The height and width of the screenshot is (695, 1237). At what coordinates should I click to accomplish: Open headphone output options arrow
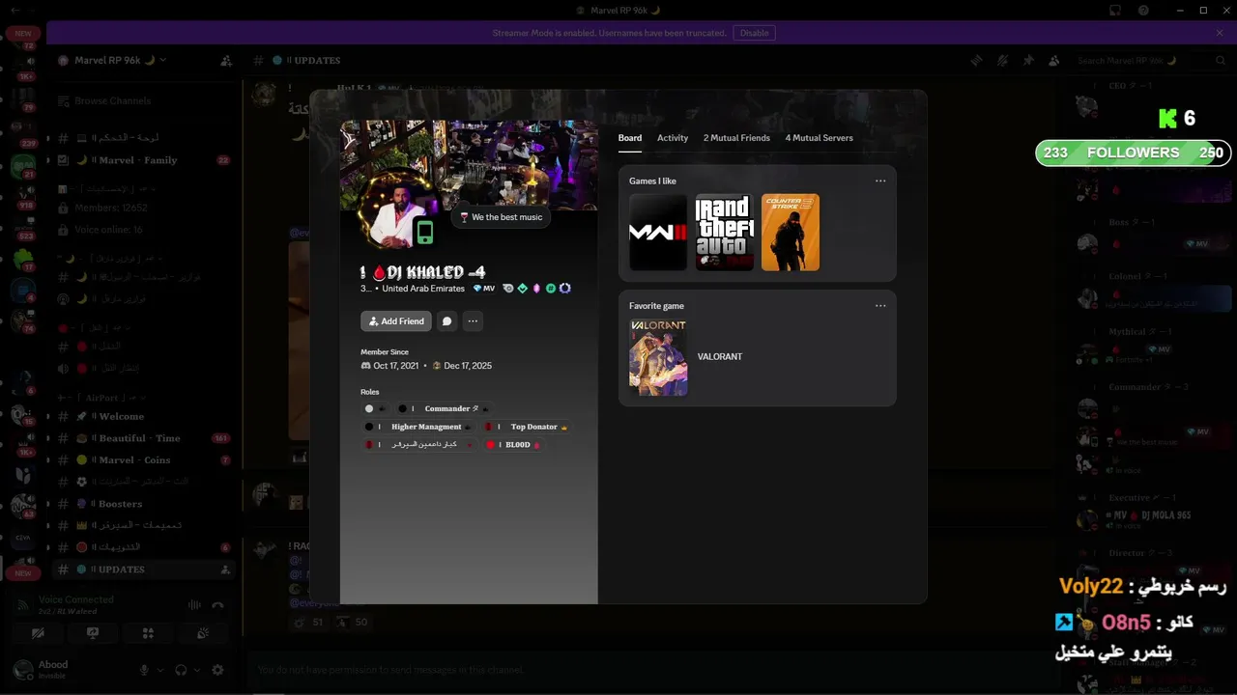[x=196, y=670]
